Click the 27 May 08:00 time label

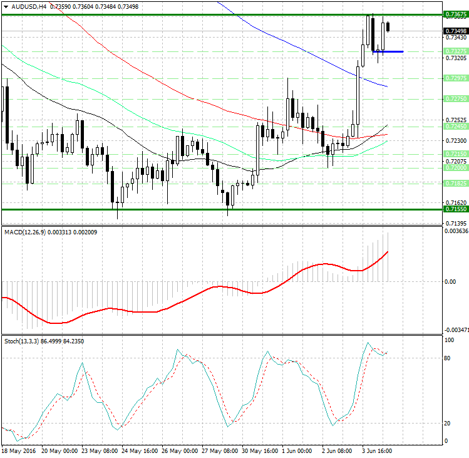click(220, 451)
